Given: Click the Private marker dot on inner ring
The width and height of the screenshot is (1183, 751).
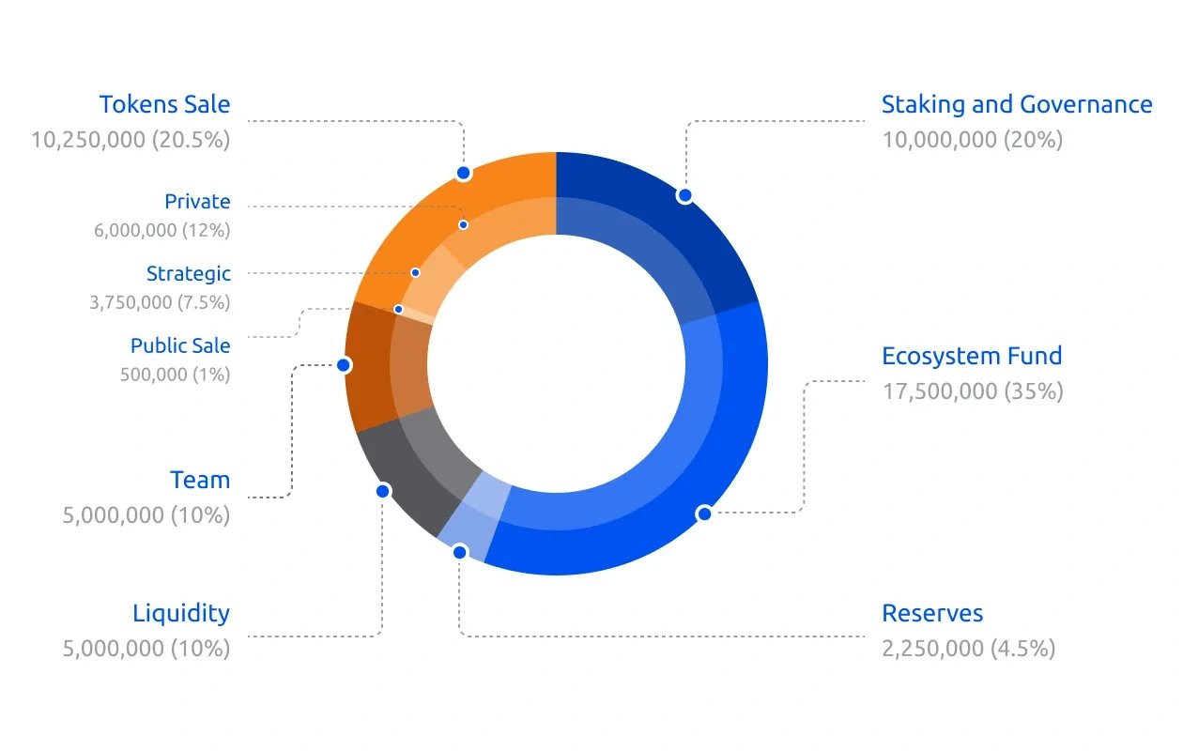Looking at the screenshot, I should click(464, 224).
